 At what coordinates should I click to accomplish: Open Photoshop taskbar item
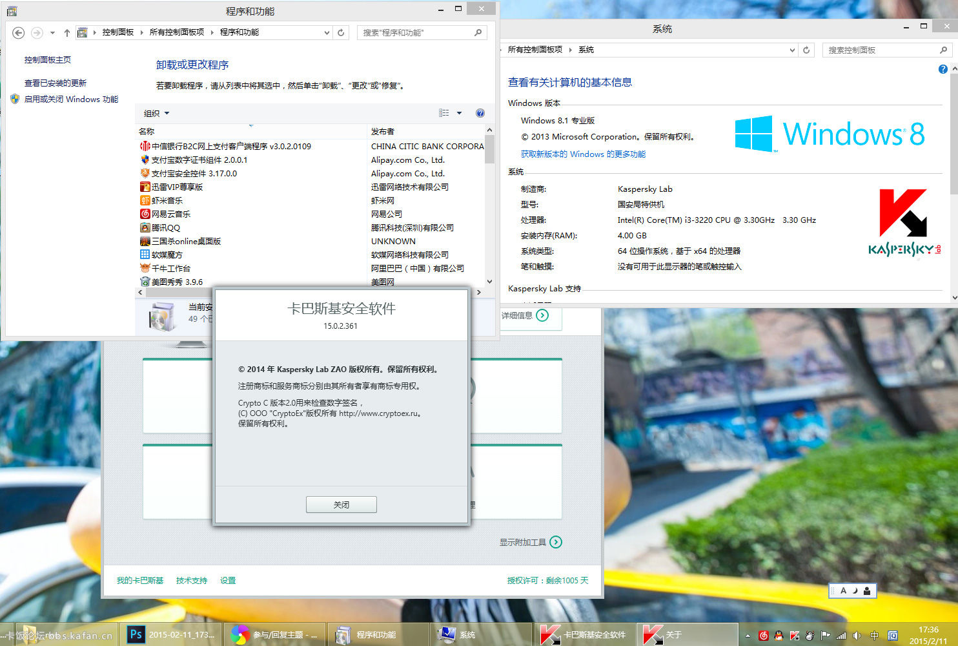click(x=171, y=634)
